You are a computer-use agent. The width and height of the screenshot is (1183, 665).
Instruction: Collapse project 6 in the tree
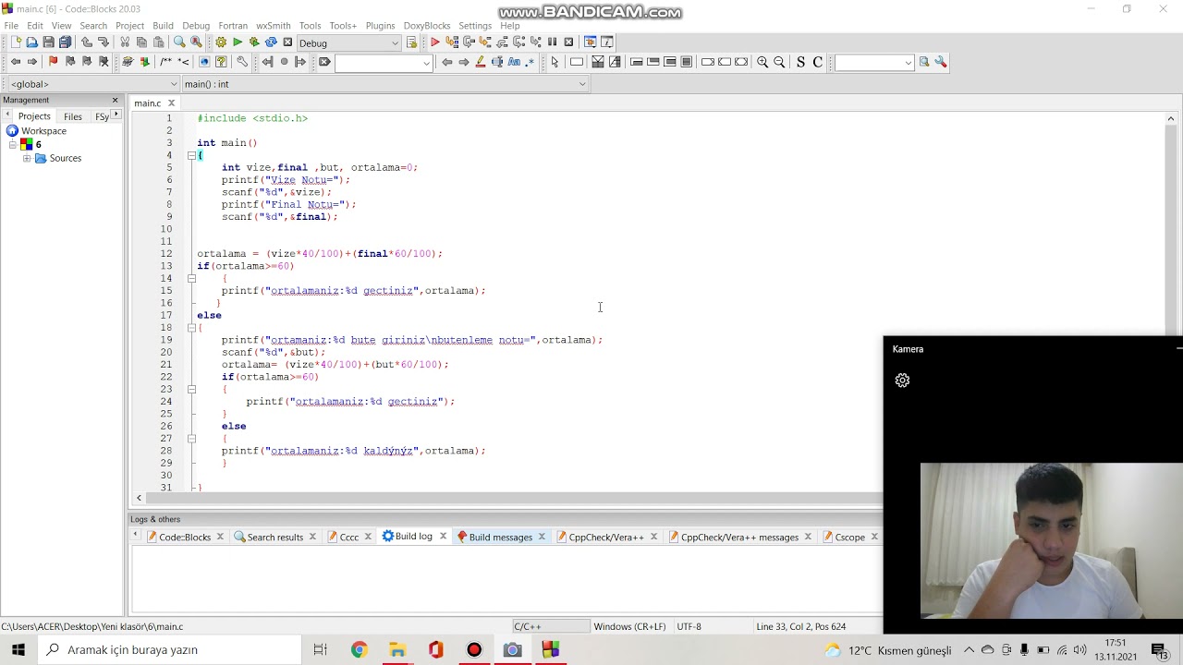13,145
